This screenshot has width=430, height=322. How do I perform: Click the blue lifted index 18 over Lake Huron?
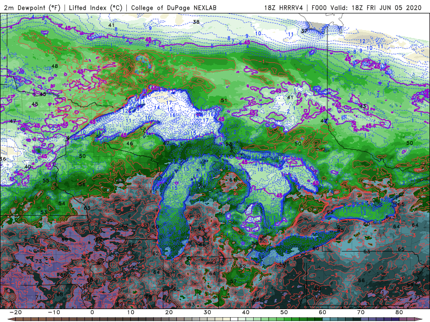click(x=260, y=170)
